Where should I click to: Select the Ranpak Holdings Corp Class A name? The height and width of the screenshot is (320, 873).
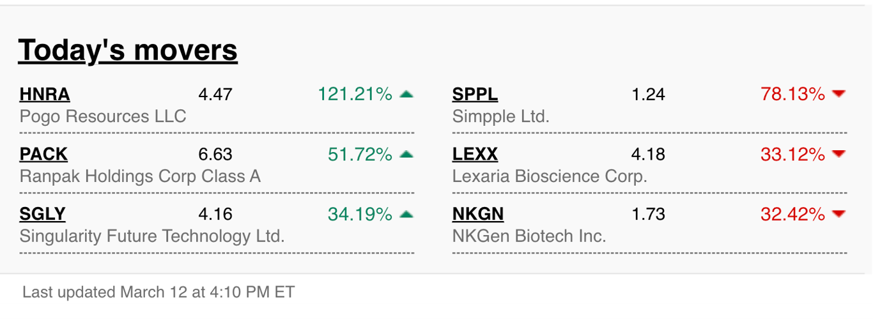pos(140,176)
